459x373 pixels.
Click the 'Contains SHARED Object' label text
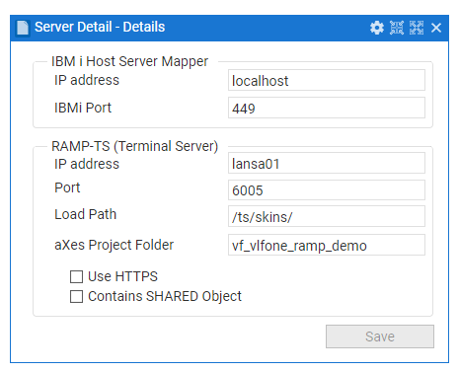pos(165,296)
